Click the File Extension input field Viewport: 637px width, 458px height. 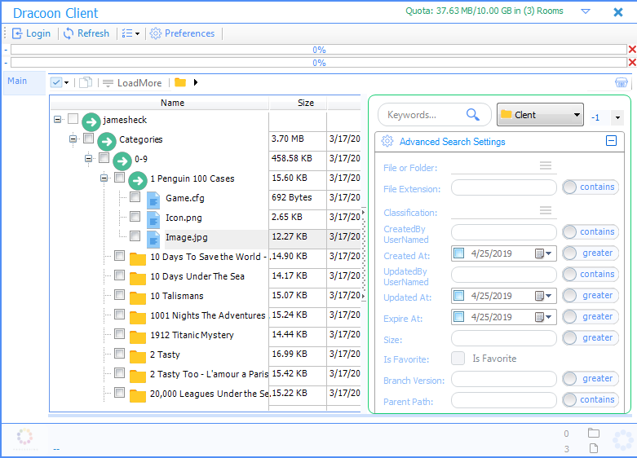point(504,187)
